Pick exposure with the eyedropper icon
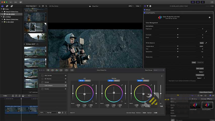The width and height of the screenshot is (215, 121). (206, 32)
